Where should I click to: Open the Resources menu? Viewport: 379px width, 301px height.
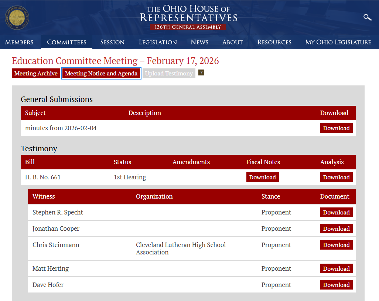coord(274,42)
